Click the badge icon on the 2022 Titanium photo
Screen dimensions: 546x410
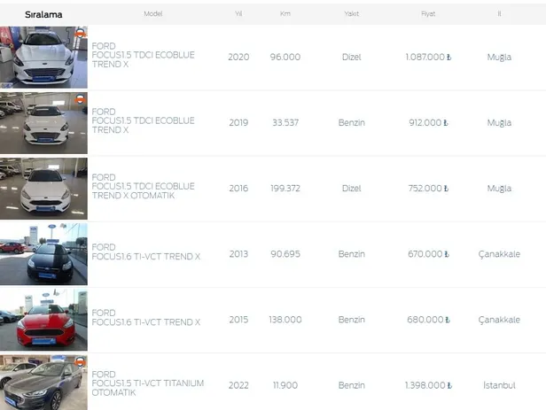click(x=81, y=361)
